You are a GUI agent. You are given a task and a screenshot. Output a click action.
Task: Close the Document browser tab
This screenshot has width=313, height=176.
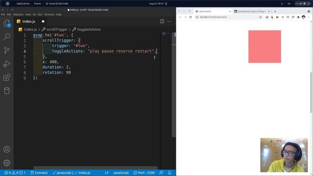[x=230, y=11]
